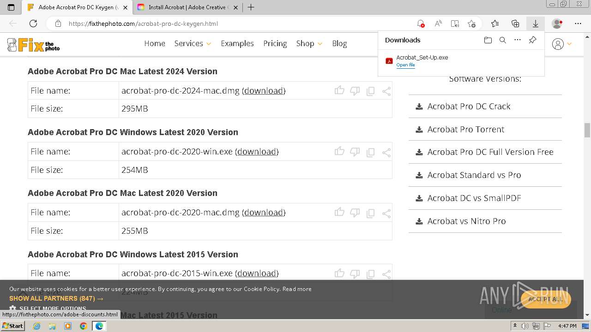Open the immersive reader icon

click(x=455, y=24)
